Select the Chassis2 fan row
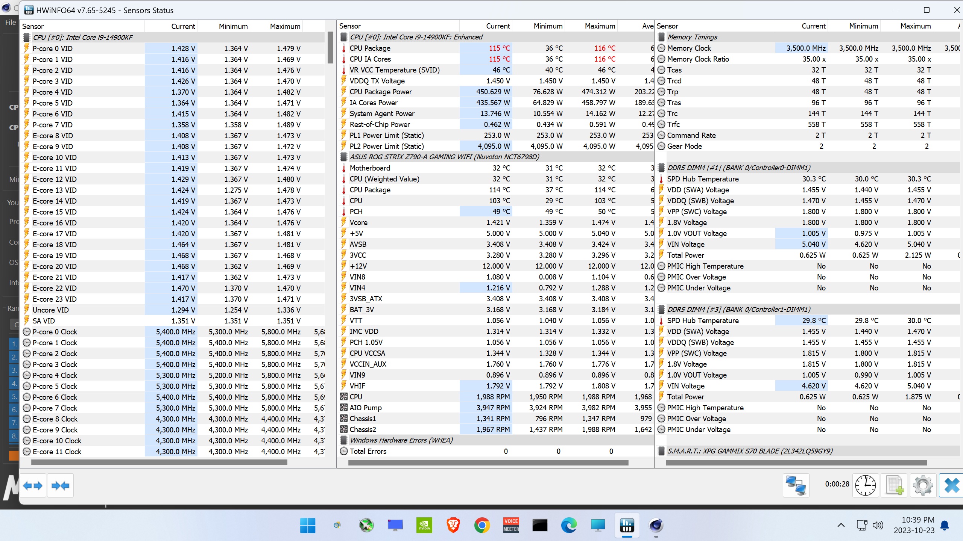Image resolution: width=963 pixels, height=541 pixels. 496,429
